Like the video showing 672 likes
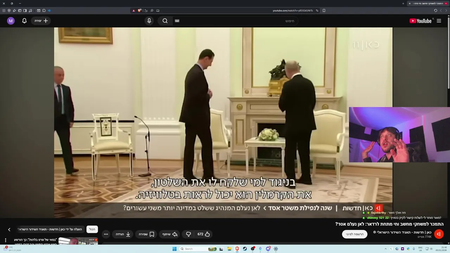This screenshot has height=253, width=450. point(204,234)
